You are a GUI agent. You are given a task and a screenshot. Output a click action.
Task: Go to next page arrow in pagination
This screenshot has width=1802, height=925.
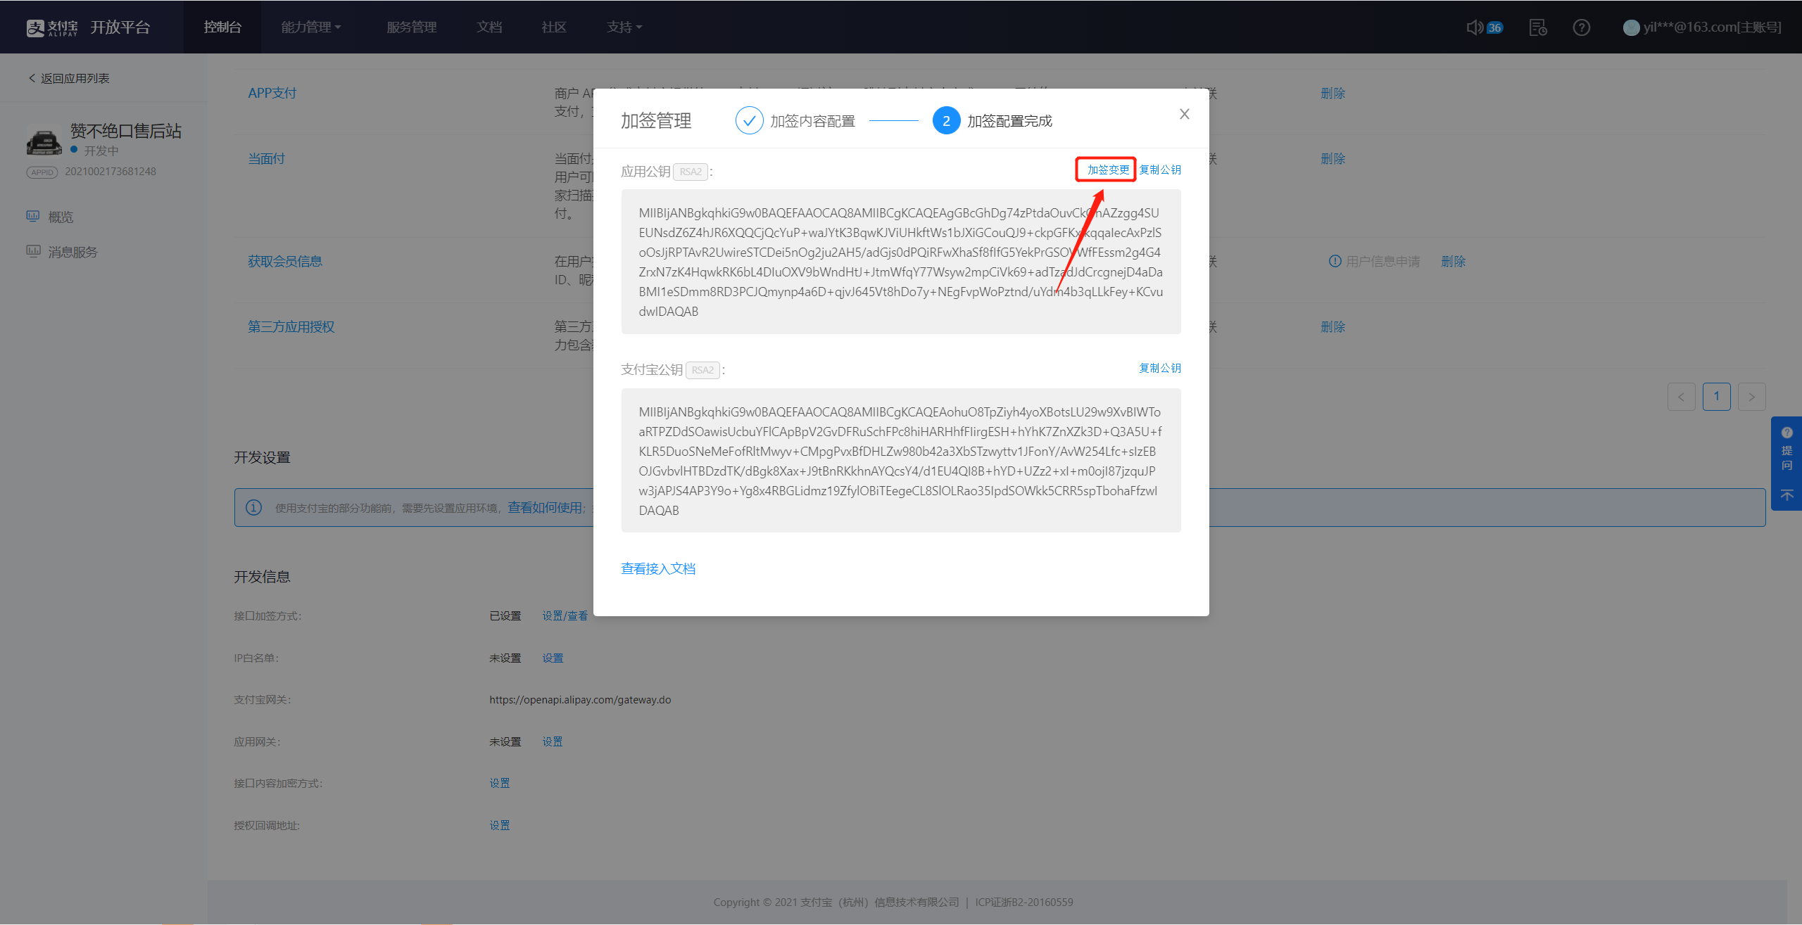tap(1751, 397)
